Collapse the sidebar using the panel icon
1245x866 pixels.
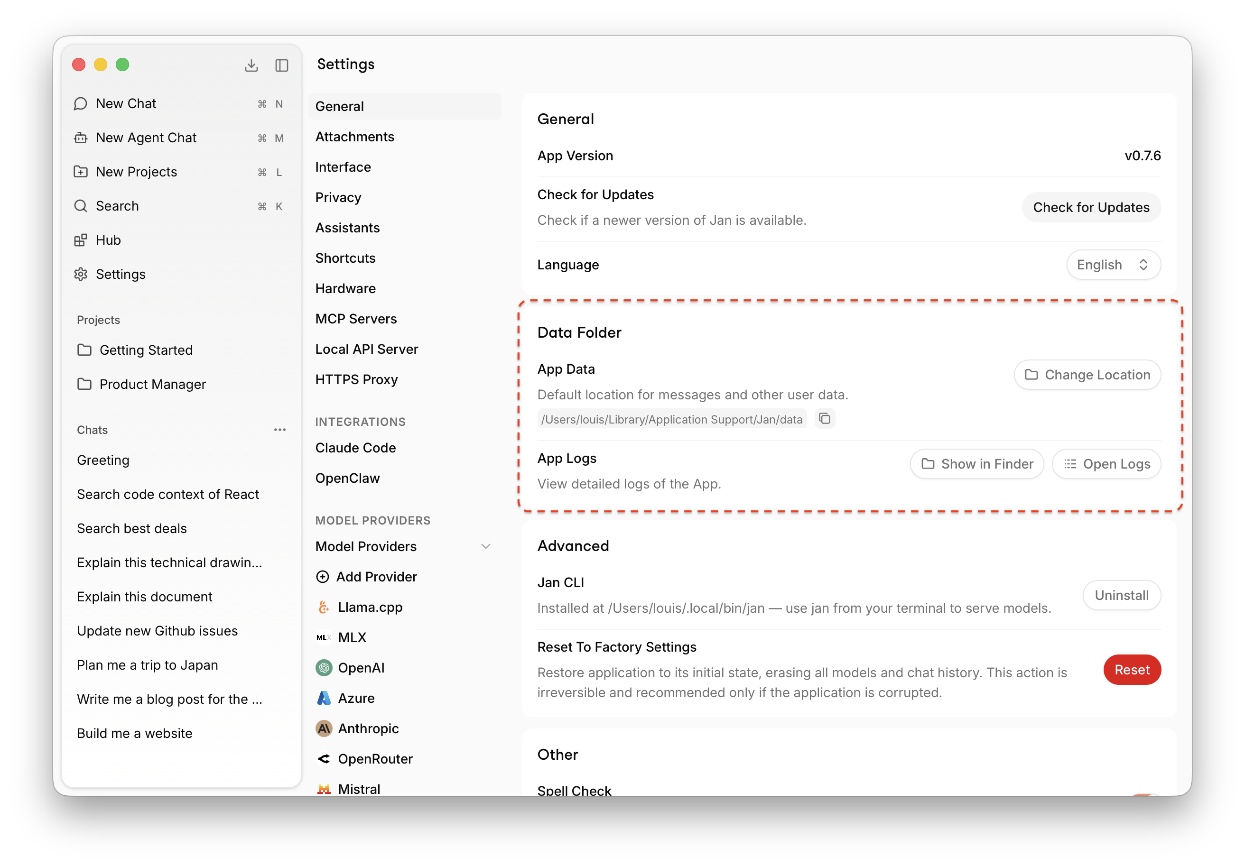282,64
